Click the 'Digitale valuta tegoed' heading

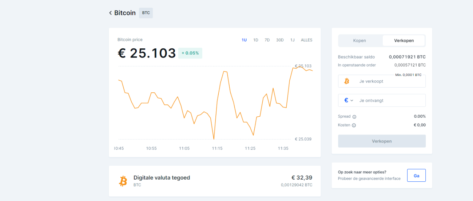[162, 178]
